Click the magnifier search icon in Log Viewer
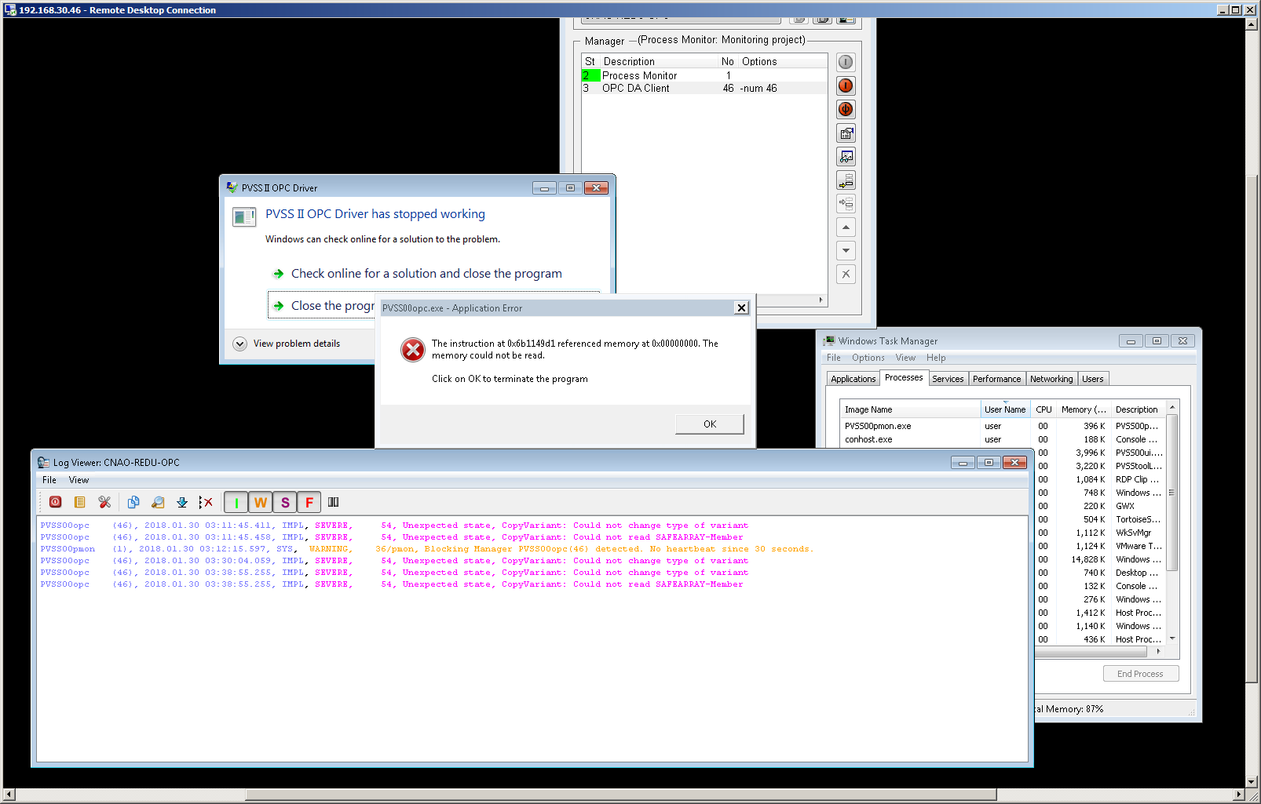Screen dimensions: 1261x804 coord(158,502)
